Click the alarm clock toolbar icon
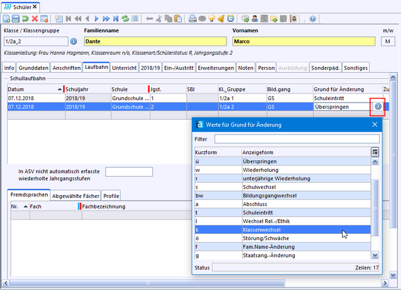Viewport: 401px width, 290px height. pos(230,19)
